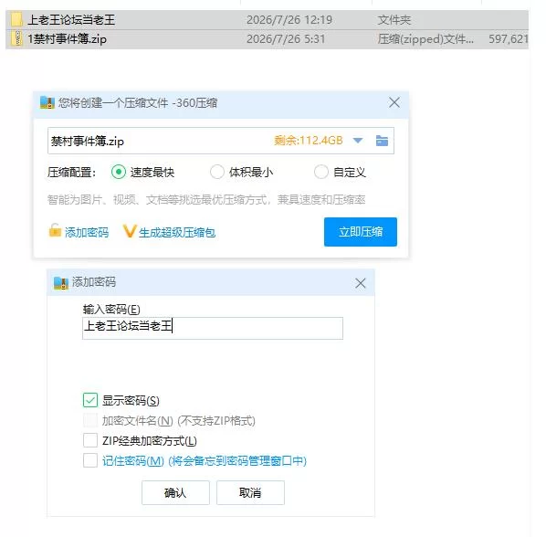Click the date 2026/7/26 5:31
This screenshot has width=546, height=537.
(x=286, y=39)
